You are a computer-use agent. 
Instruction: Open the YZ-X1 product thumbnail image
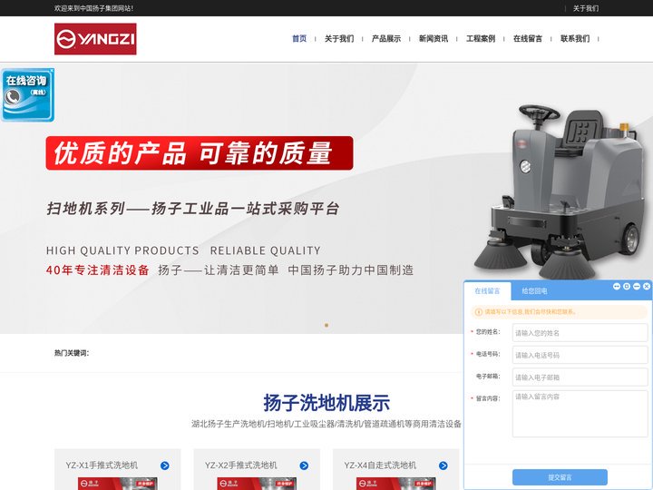118,484
